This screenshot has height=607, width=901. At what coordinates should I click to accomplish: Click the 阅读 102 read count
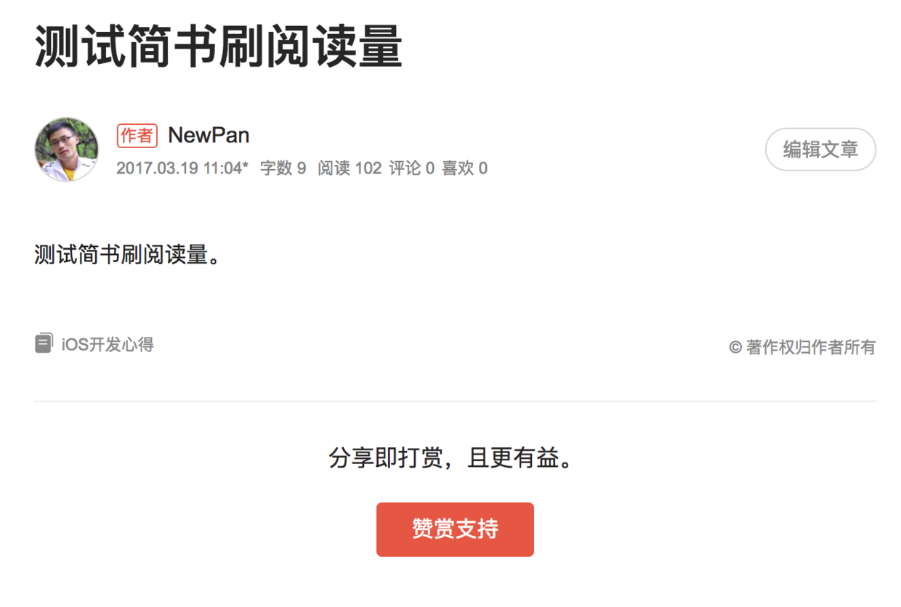350,168
